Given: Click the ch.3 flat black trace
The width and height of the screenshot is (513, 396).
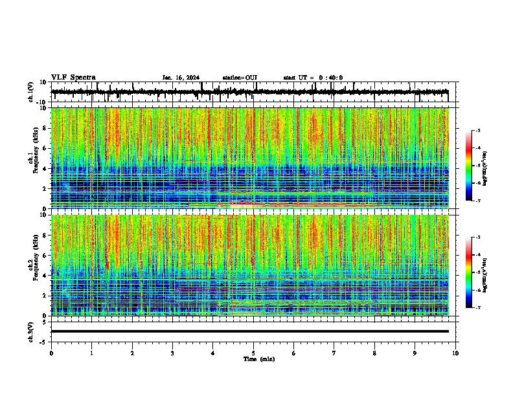Looking at the screenshot, I should point(250,331).
